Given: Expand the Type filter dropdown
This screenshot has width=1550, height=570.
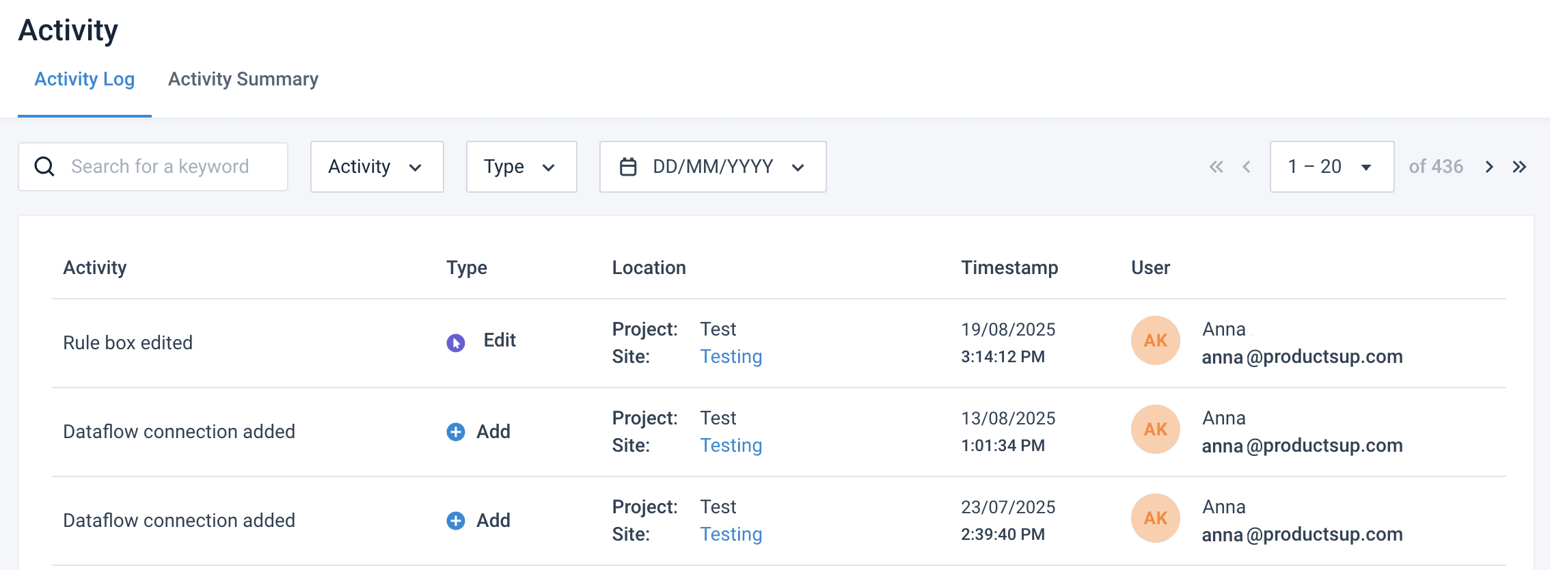Looking at the screenshot, I should (521, 167).
